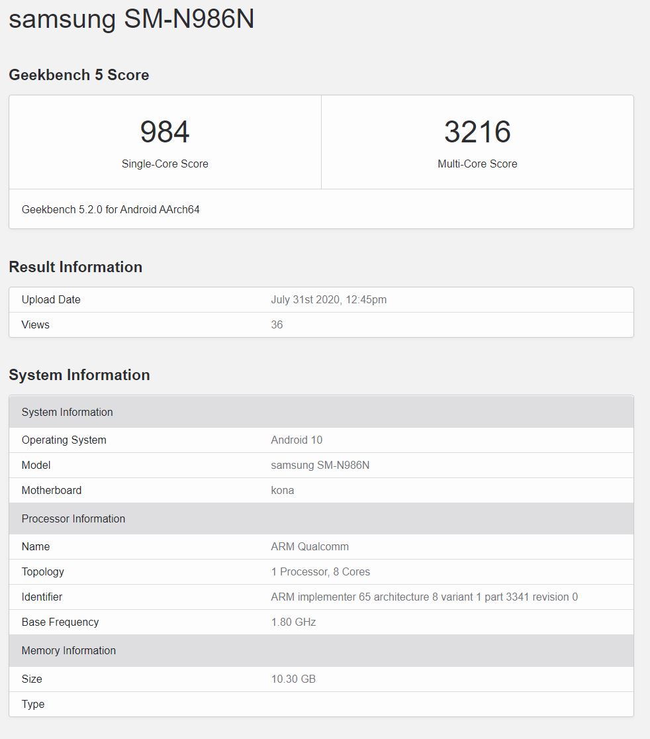Click the 1.80 GHz base frequency value
Image resolution: width=650 pixels, height=739 pixels.
[x=293, y=622]
